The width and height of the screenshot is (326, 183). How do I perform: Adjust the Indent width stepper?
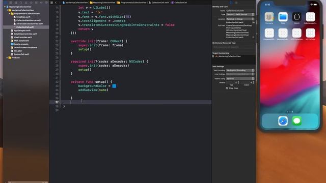pyautogui.click(x=254, y=82)
